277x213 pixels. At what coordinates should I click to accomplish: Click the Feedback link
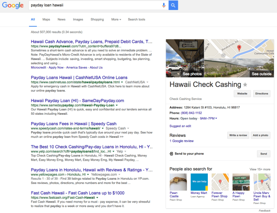point(264,211)
